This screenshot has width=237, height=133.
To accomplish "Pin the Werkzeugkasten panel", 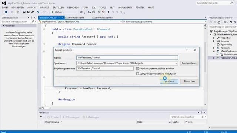I will (32, 18).
